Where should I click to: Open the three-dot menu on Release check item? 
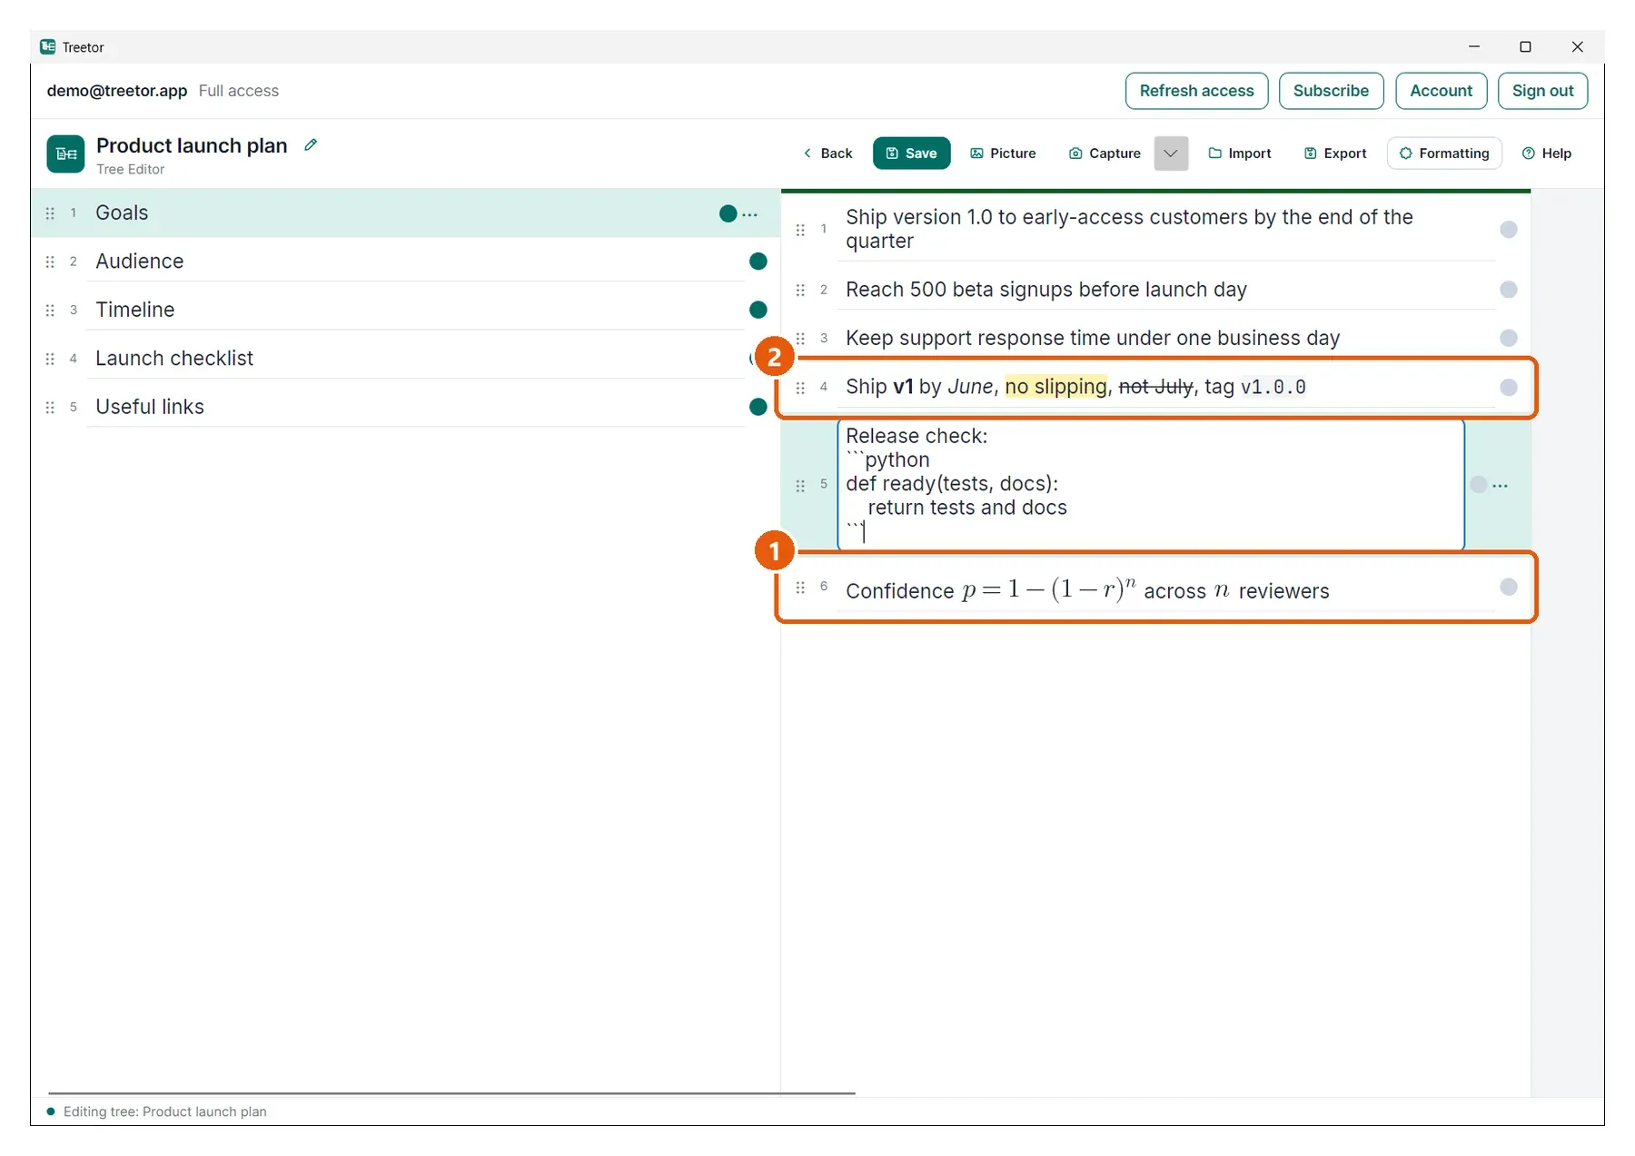[1500, 486]
